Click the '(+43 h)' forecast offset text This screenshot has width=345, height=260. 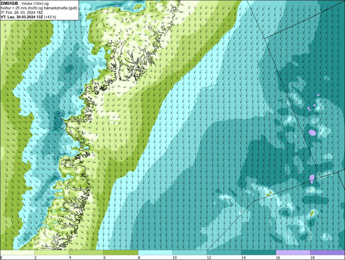[x=50, y=17]
